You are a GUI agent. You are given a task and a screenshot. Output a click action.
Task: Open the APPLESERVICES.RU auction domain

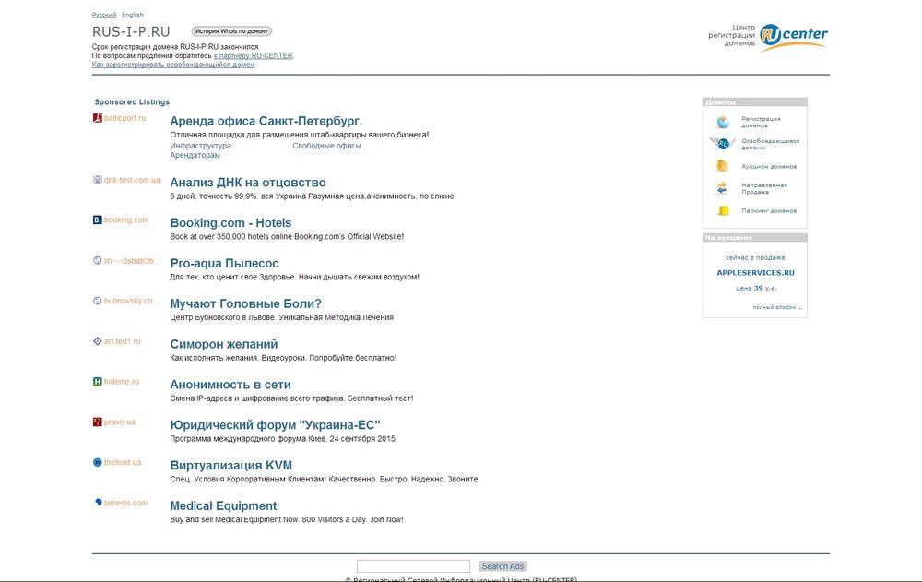click(x=756, y=273)
